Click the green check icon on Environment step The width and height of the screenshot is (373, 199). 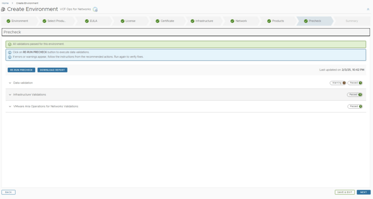[x=8, y=21]
